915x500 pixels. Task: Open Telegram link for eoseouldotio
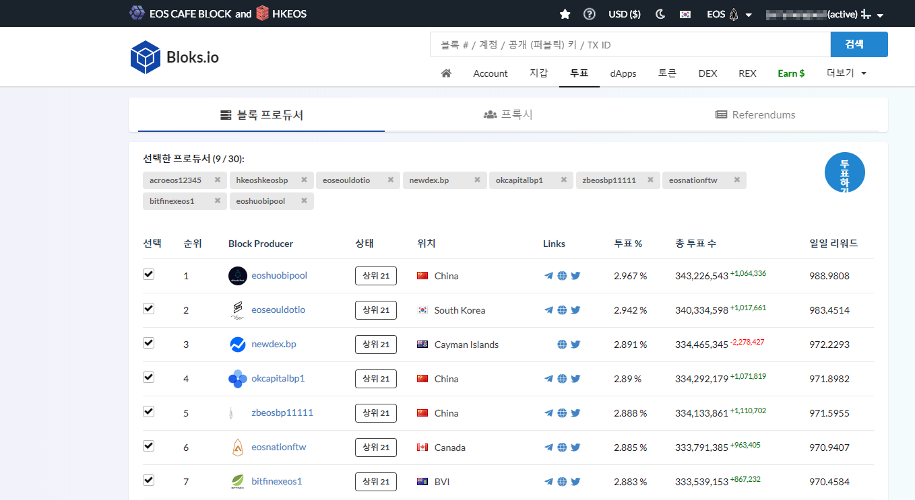[548, 310]
